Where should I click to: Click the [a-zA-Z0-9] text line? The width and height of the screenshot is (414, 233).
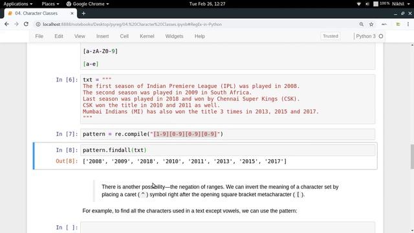pos(100,51)
